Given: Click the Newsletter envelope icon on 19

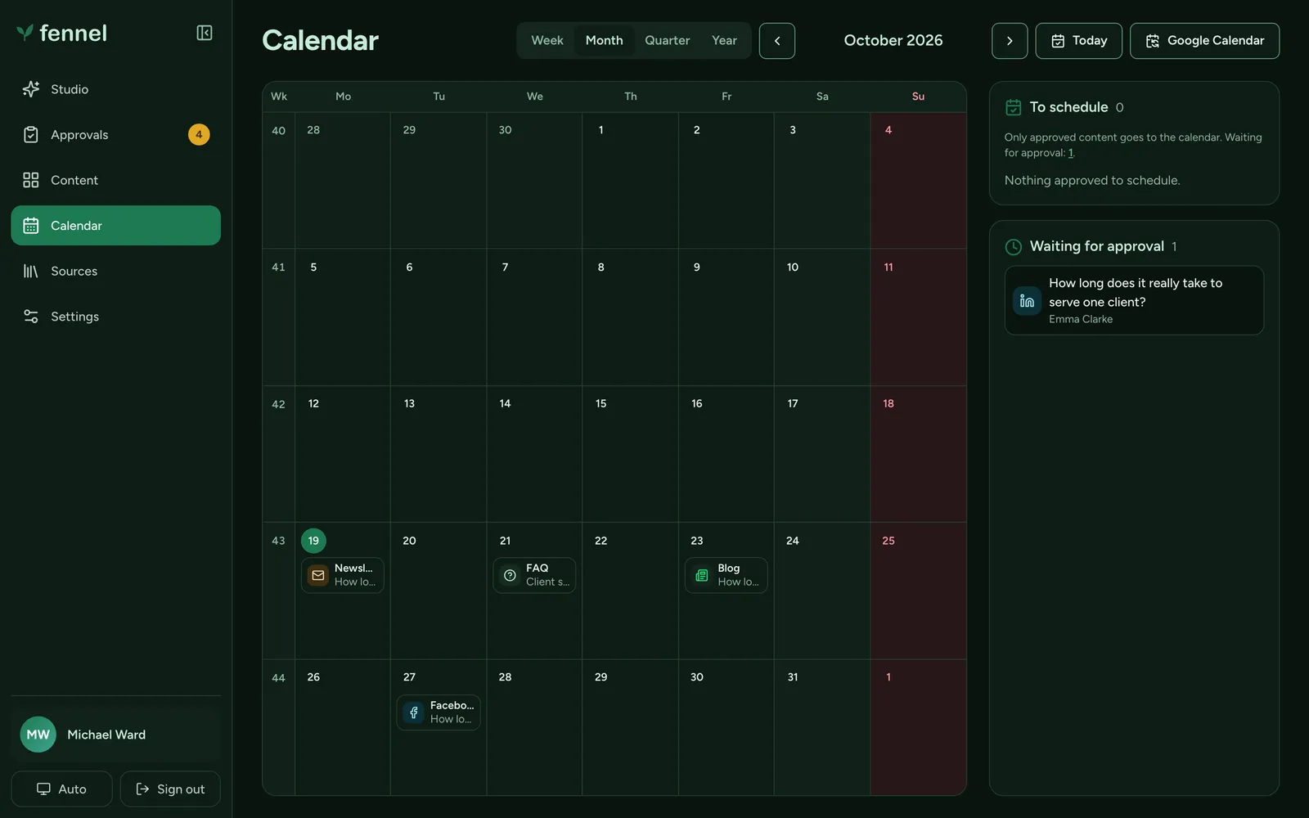Looking at the screenshot, I should (318, 575).
